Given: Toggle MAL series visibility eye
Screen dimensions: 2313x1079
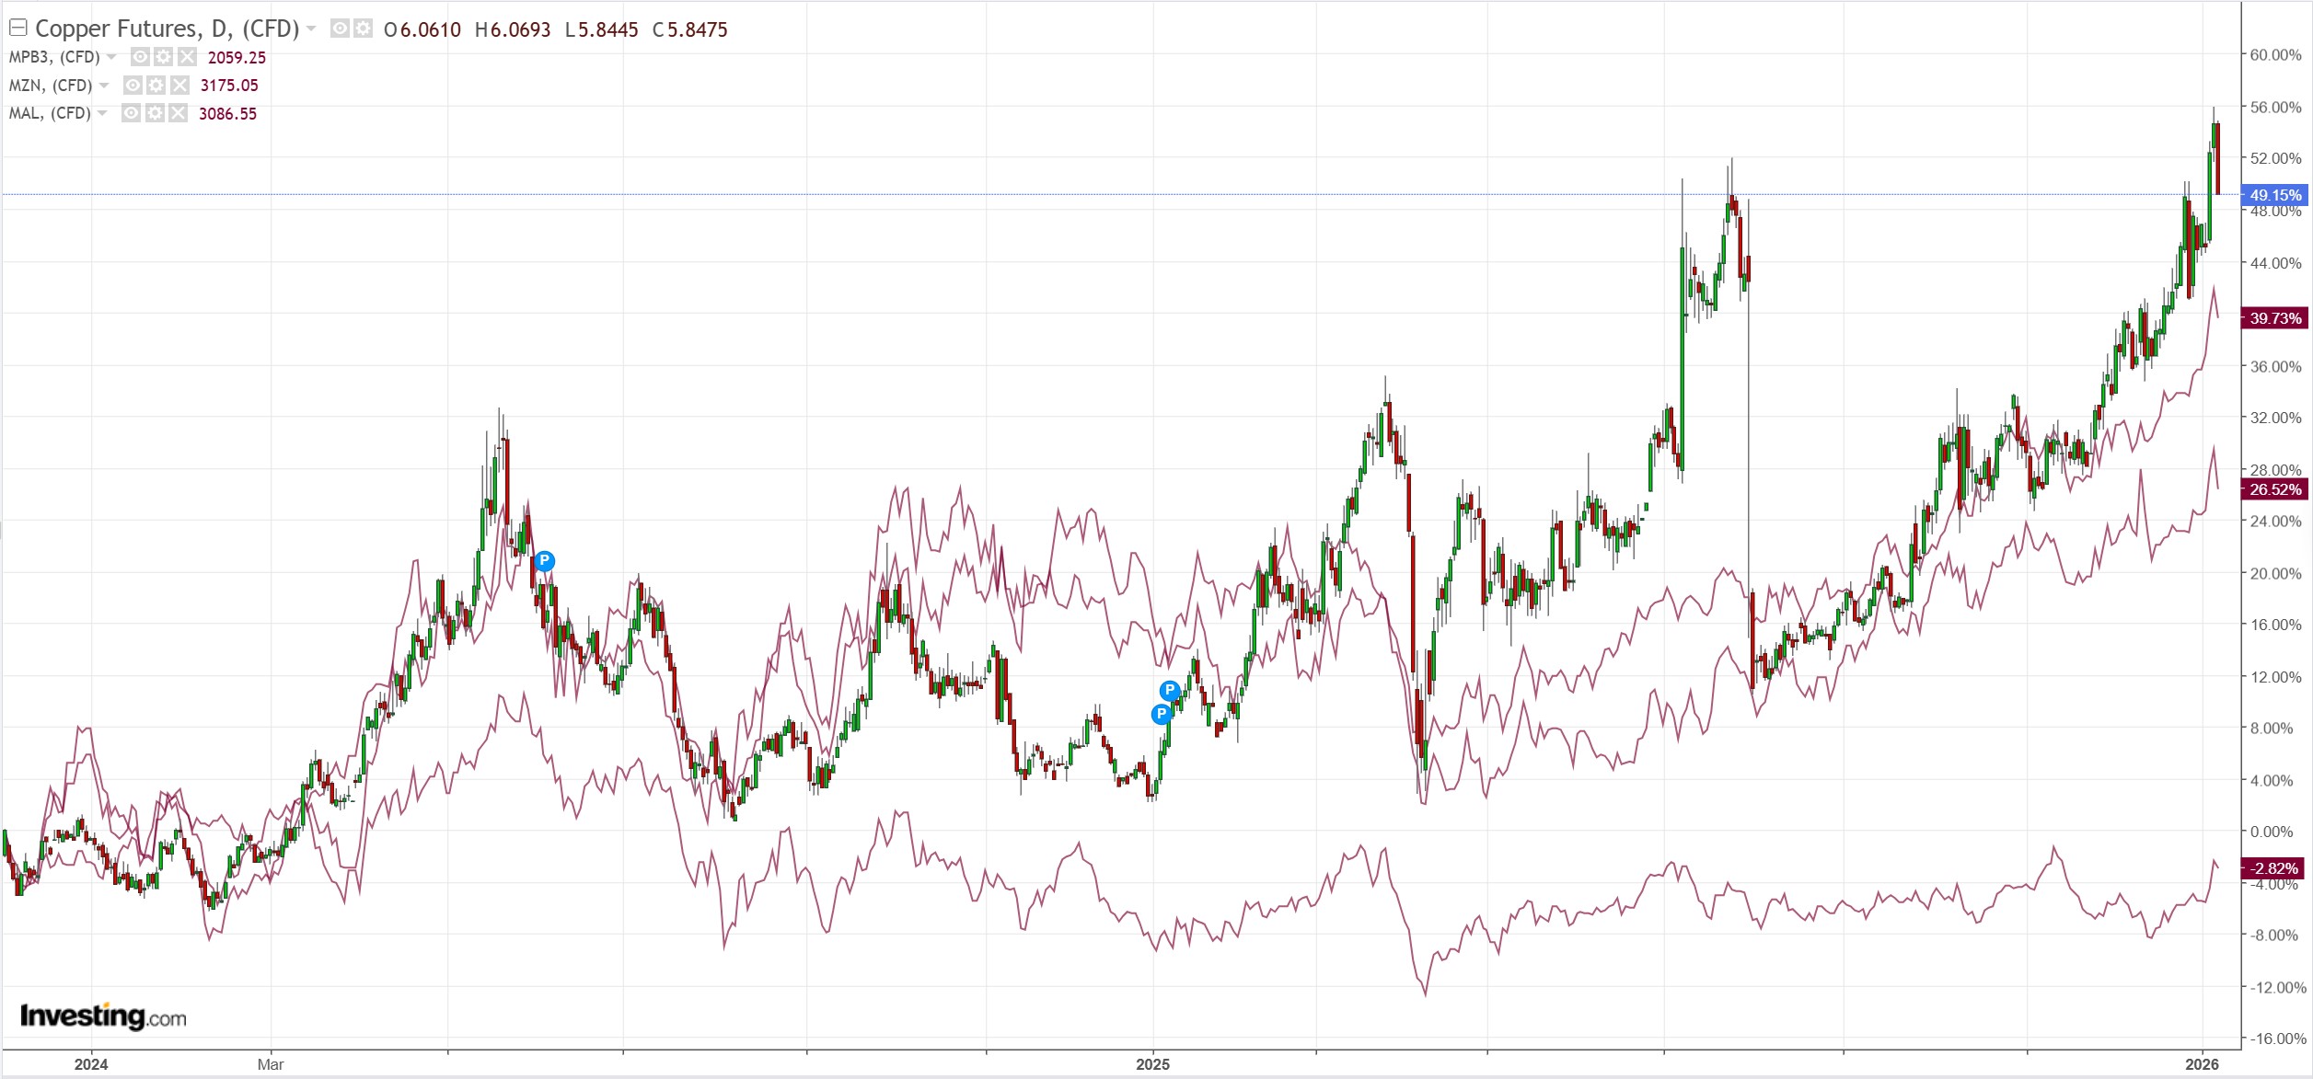Looking at the screenshot, I should pos(132,113).
